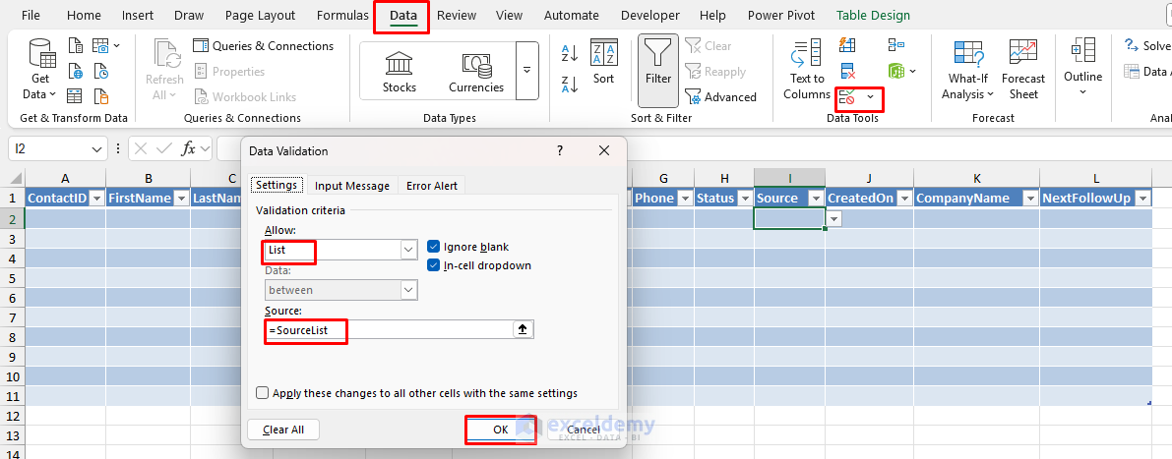Open the Get Data menu
Screen dimensions: 1172x459
[x=39, y=70]
